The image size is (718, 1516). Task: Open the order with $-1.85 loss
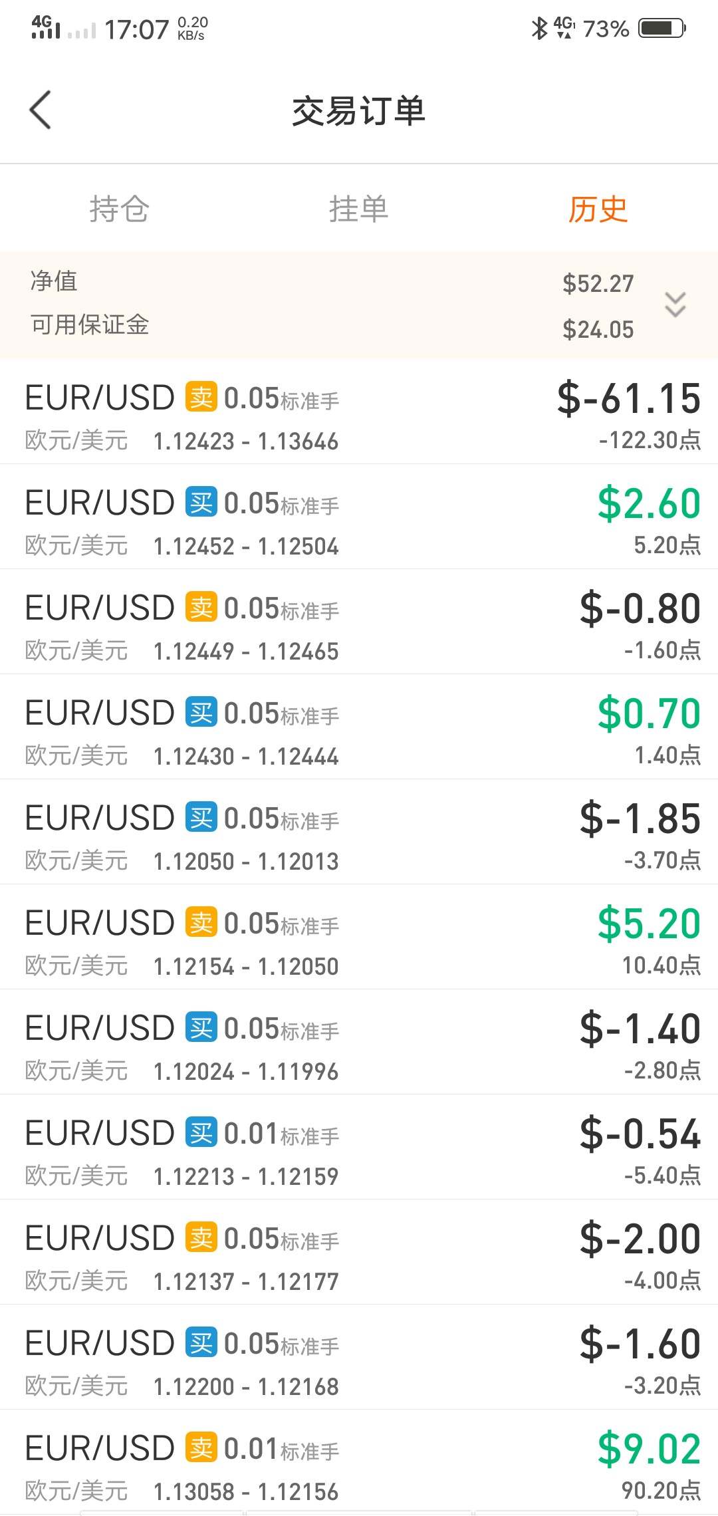tap(359, 832)
